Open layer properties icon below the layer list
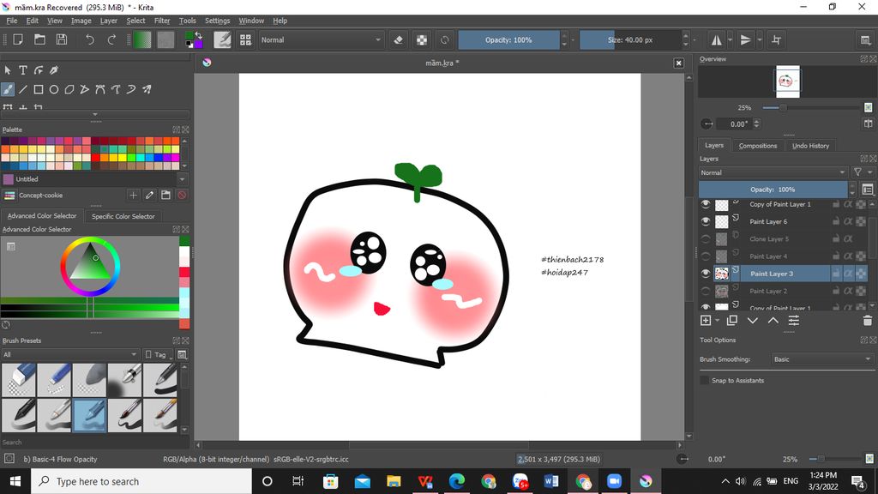Screen dimensions: 878x494 tap(794, 321)
